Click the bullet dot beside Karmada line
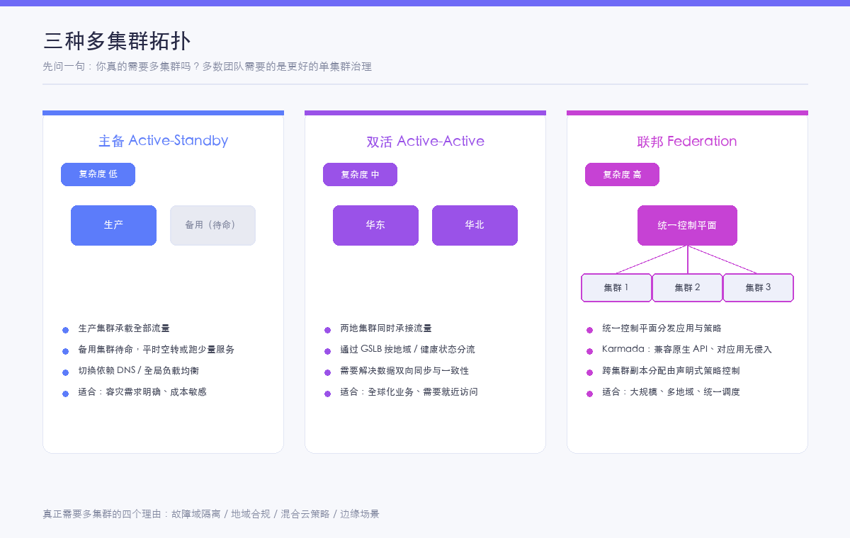Image resolution: width=850 pixels, height=538 pixels. click(x=589, y=351)
